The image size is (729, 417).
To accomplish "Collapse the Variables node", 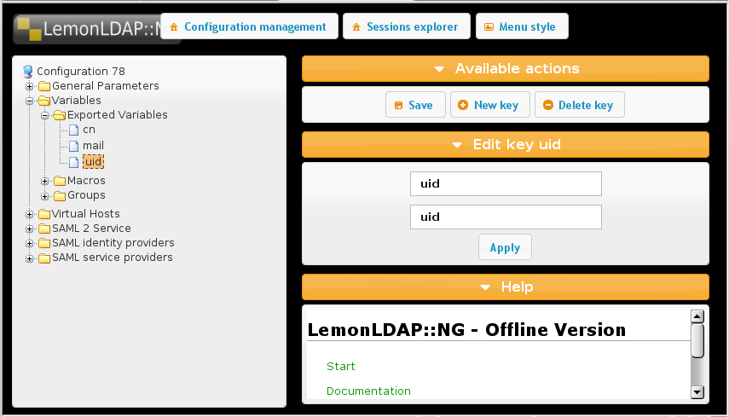I will click(x=29, y=101).
